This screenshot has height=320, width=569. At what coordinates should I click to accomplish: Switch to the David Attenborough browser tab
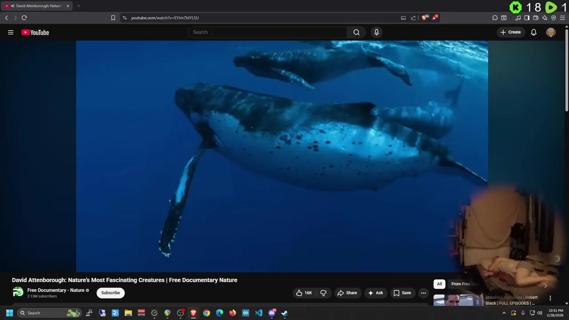37,6
